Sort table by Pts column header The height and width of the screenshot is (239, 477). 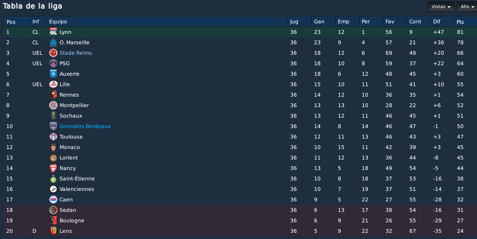(x=466, y=21)
